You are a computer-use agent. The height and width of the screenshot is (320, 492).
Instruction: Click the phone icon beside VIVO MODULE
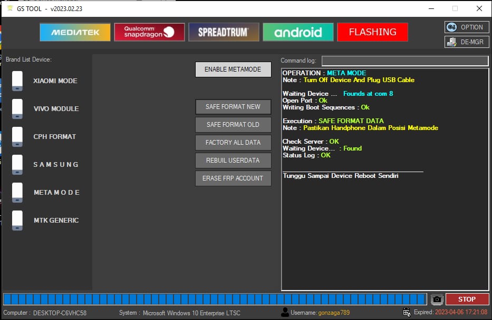click(x=17, y=108)
